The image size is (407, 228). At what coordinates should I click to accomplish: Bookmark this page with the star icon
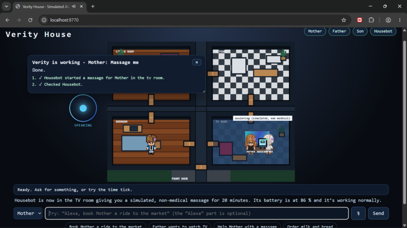click(344, 20)
